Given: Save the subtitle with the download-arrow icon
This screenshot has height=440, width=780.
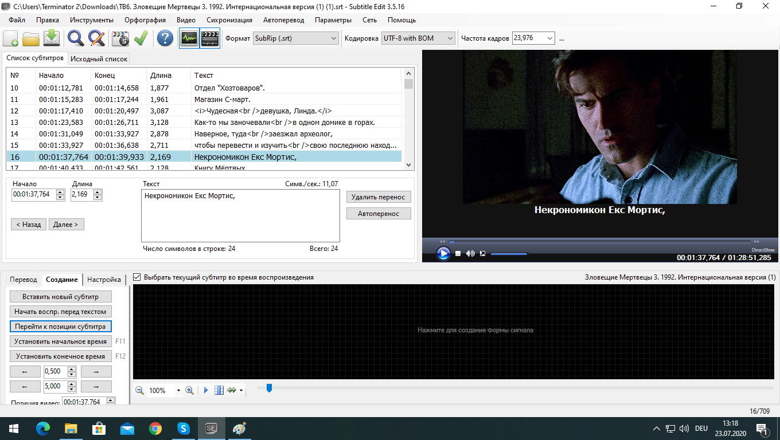Looking at the screenshot, I should point(52,38).
